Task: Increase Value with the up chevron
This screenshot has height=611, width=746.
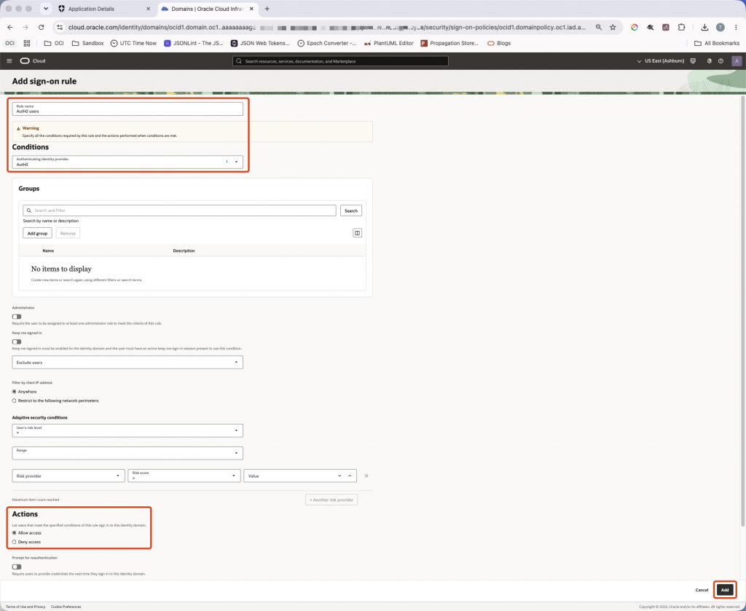Action: coord(350,476)
